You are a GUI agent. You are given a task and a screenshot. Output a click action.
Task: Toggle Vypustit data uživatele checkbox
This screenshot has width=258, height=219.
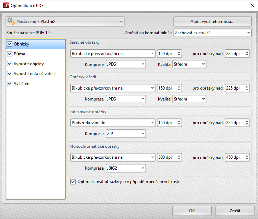[x=10, y=74]
